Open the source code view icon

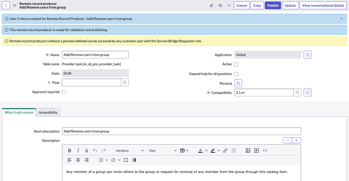click(x=265, y=151)
